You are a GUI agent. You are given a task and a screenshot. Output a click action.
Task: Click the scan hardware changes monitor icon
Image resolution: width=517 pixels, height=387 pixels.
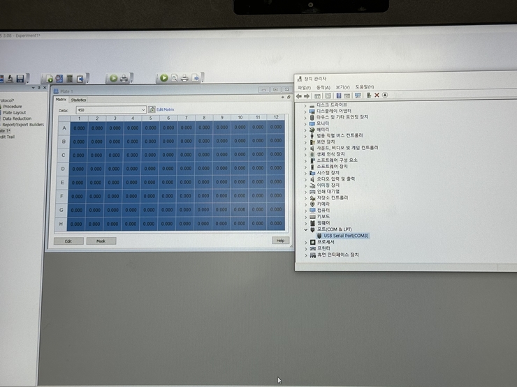[358, 96]
